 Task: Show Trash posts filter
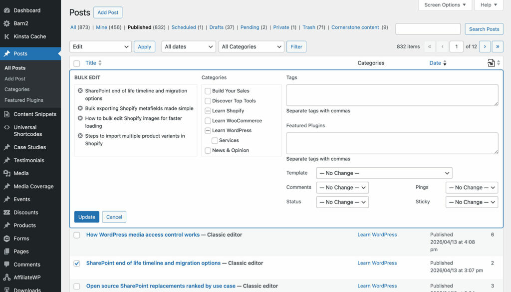309,27
